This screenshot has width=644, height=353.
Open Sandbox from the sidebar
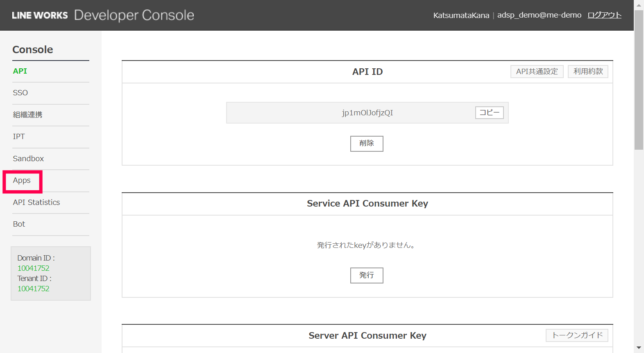click(28, 158)
